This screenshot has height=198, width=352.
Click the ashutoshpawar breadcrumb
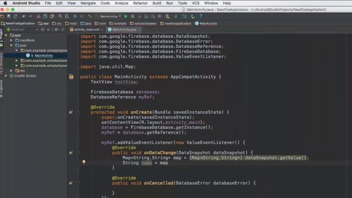tap(143, 23)
